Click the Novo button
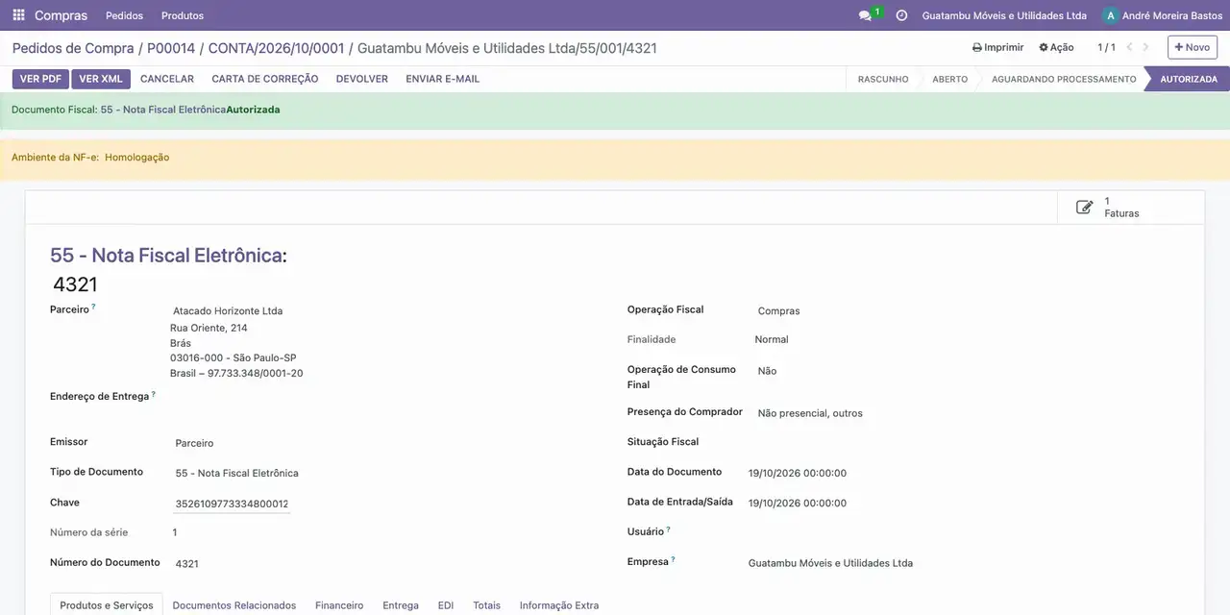 [x=1193, y=47]
